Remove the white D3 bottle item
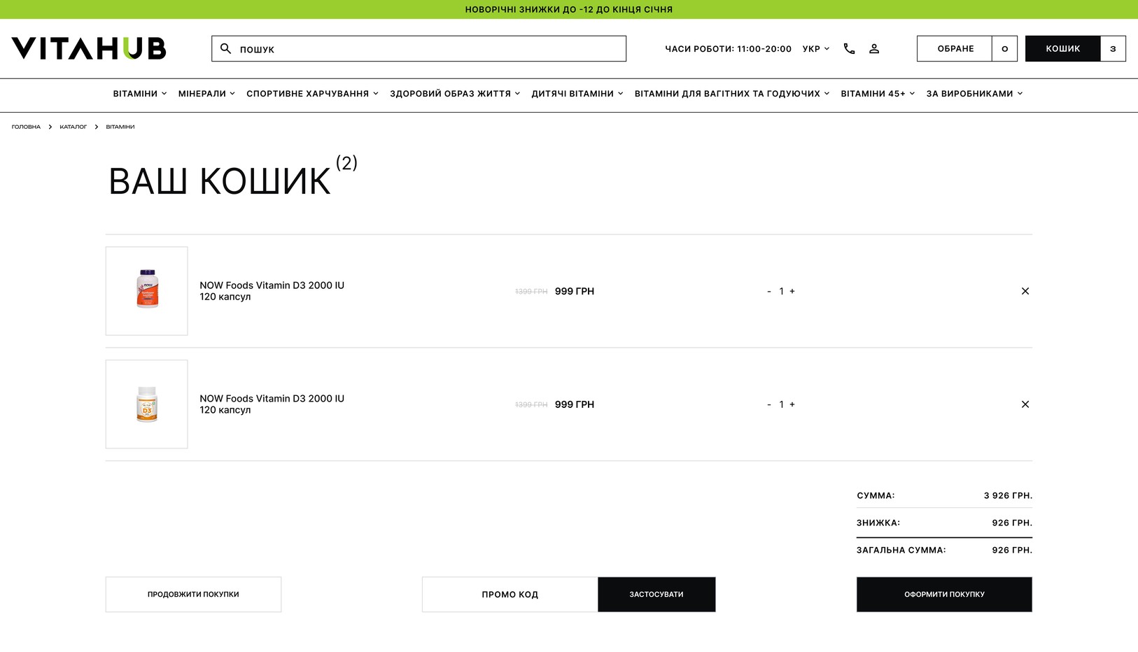This screenshot has height=652, width=1138. tap(1025, 404)
